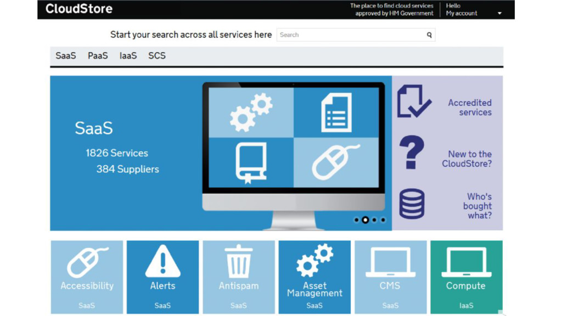Open New to the CloudStore link
The image size is (562, 316).
pos(467,159)
